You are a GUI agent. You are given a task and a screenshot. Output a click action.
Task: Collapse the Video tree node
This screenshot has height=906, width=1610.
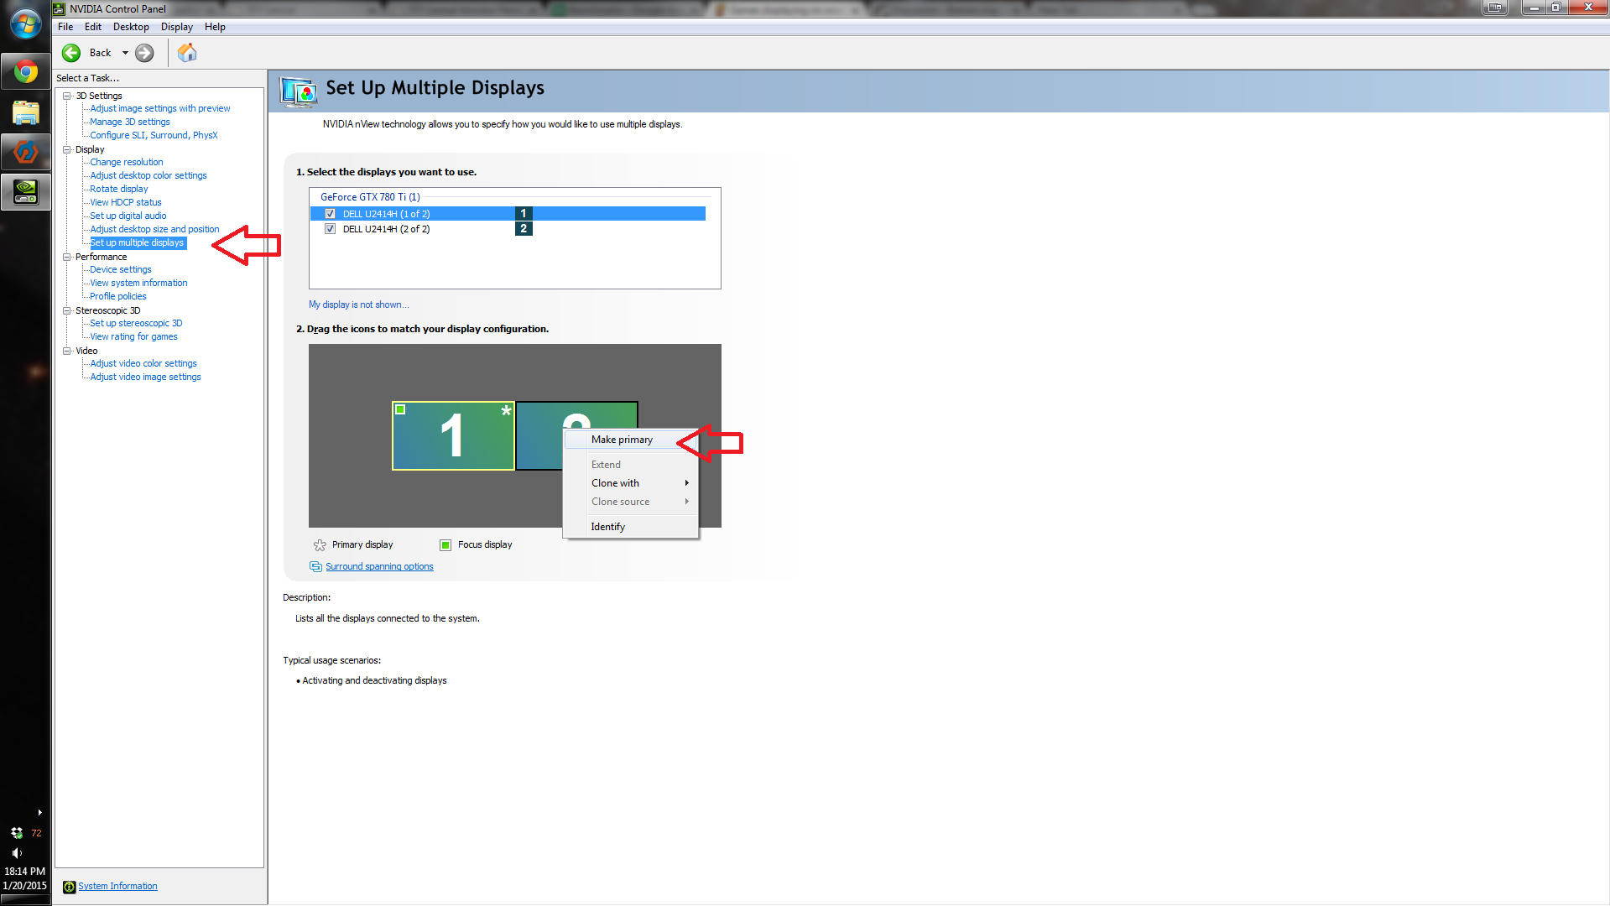pyautogui.click(x=67, y=351)
